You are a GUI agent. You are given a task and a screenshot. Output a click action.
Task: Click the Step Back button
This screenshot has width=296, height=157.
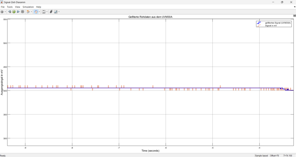pos(10,12)
